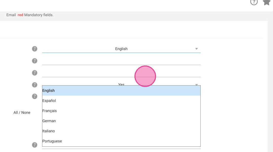Viewport: 273px width, 152px height.
Task: Click help icon beside English language dropdown
Action: (35, 49)
